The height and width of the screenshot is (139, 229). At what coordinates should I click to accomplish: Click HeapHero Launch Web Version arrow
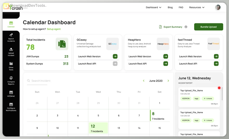[x=166, y=56]
